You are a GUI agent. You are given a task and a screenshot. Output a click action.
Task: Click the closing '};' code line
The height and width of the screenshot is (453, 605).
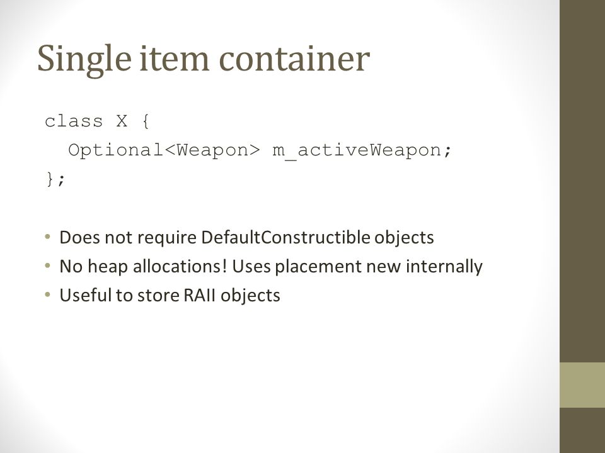coord(55,179)
